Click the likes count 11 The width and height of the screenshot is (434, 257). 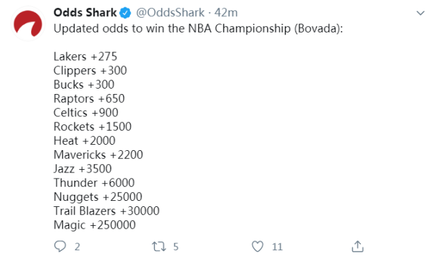[x=278, y=246]
